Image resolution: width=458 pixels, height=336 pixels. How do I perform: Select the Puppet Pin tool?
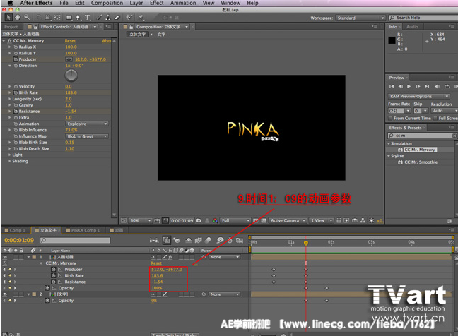tap(141, 18)
